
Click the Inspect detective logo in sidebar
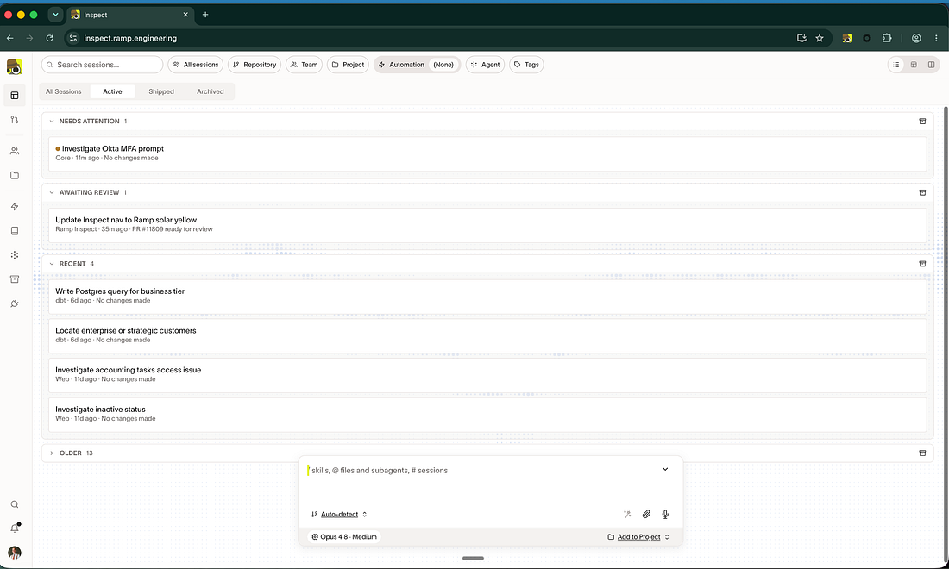tap(15, 66)
